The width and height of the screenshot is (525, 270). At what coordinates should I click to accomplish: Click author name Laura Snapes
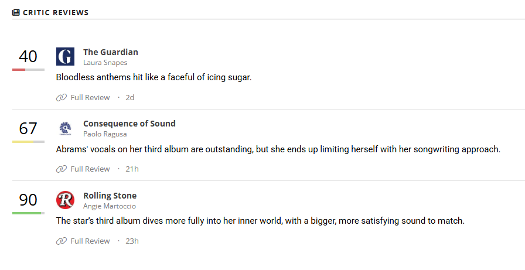[x=105, y=63]
